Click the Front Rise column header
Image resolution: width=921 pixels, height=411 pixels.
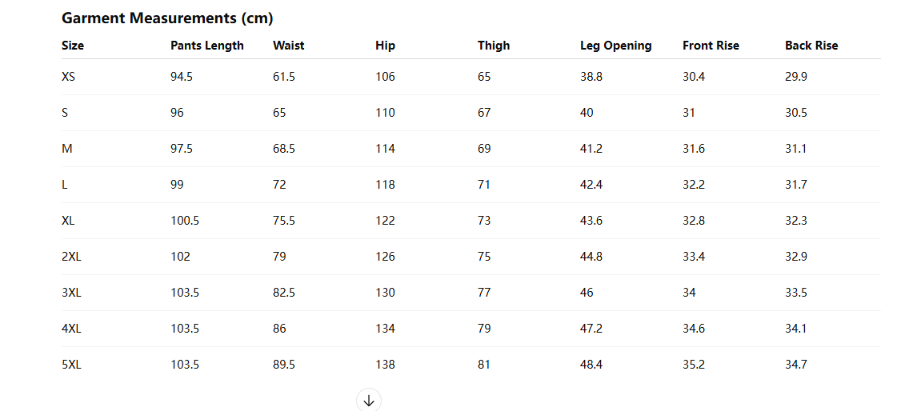click(711, 46)
